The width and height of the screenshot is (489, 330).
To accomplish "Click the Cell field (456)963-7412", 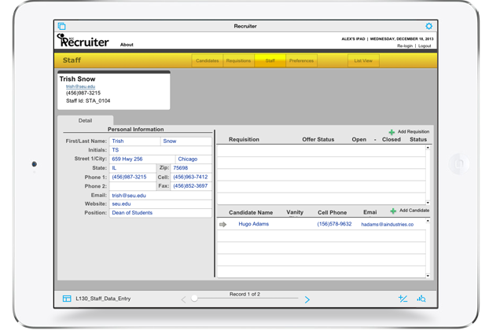I will pyautogui.click(x=191, y=178).
